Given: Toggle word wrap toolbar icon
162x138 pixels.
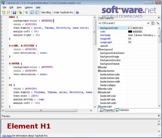Looking at the screenshot, I should click(26, 12).
